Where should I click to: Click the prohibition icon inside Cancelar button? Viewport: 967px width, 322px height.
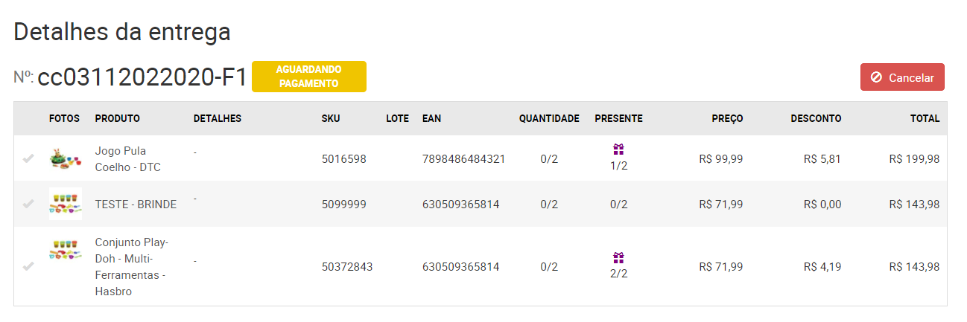tap(877, 77)
